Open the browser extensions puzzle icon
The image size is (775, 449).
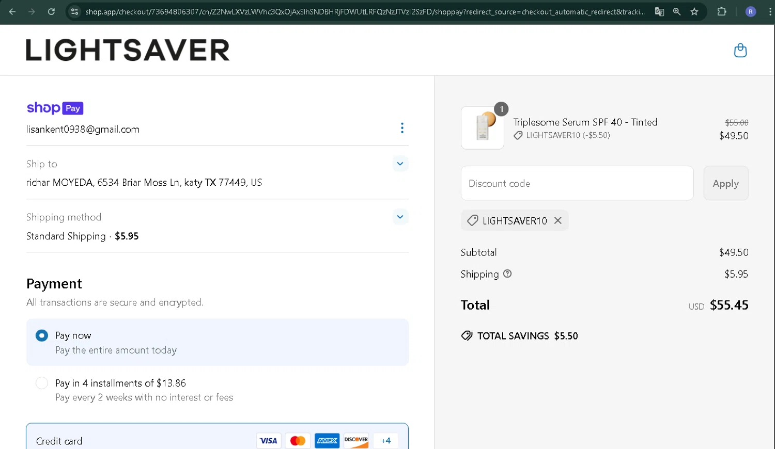722,11
